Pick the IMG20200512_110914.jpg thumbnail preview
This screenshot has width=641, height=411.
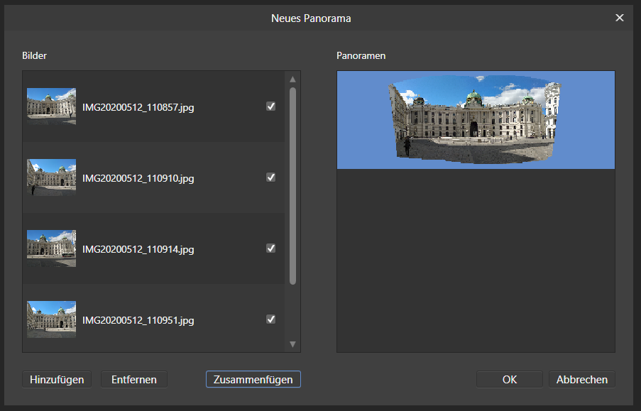click(x=51, y=248)
